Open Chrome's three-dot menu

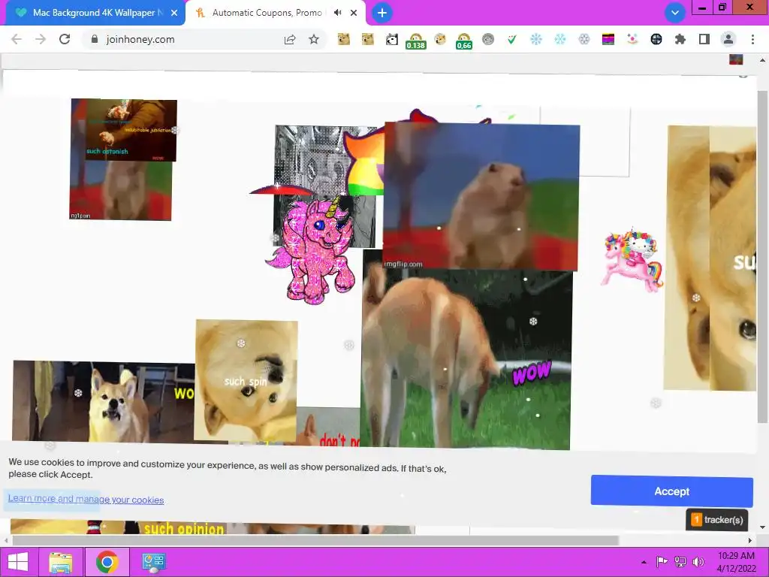752,39
